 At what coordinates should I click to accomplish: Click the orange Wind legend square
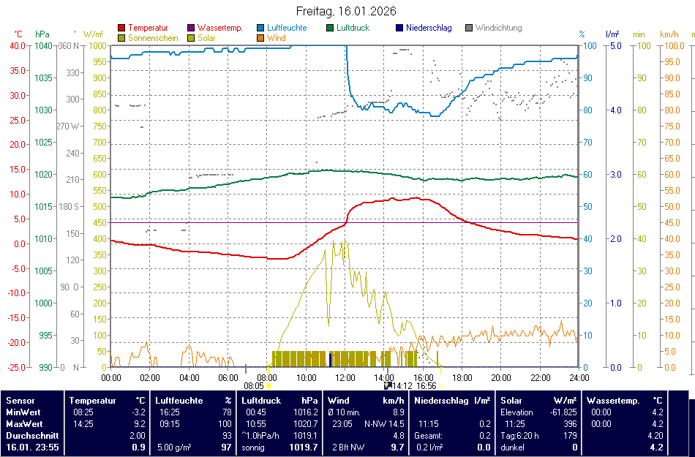261,38
